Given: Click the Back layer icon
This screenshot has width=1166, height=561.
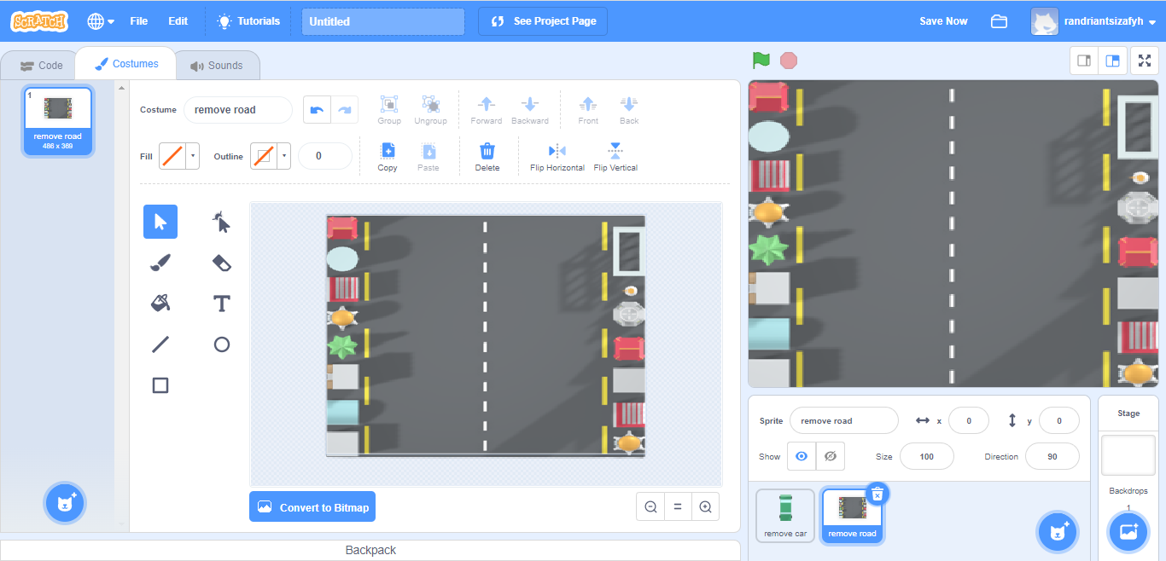Looking at the screenshot, I should point(629,109).
